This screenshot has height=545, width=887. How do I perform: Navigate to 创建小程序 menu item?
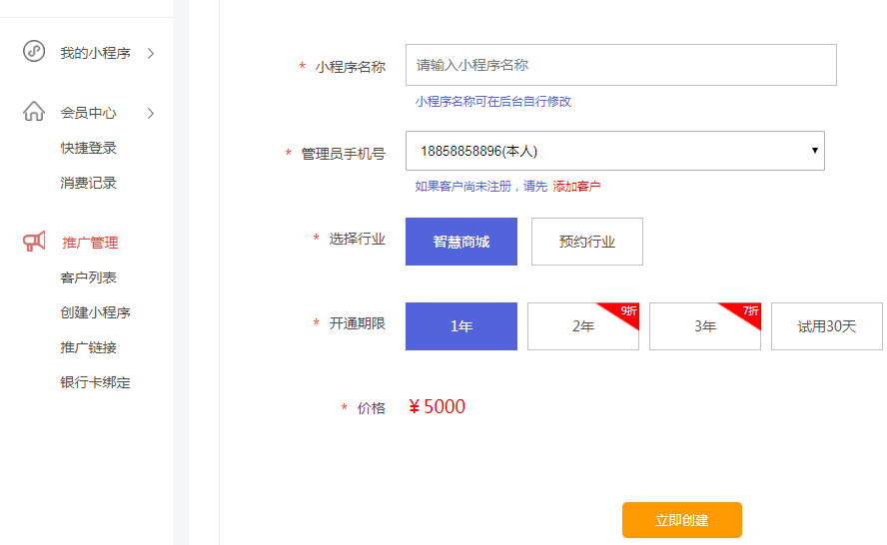pyautogui.click(x=96, y=312)
